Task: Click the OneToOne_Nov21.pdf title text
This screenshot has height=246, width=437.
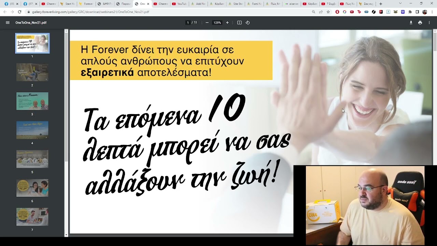Action: tap(31, 23)
